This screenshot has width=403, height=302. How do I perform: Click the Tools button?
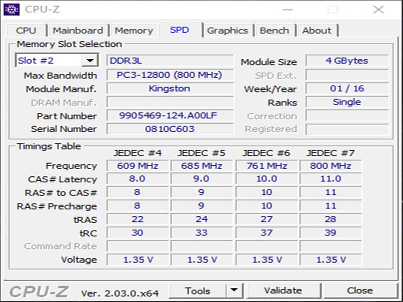(197, 291)
